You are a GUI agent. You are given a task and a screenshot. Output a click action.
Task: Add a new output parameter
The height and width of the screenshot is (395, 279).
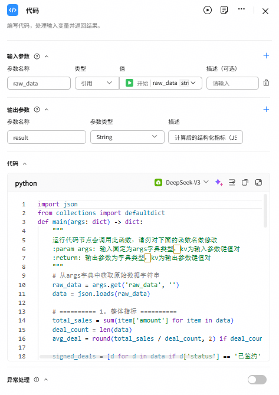[266, 109]
